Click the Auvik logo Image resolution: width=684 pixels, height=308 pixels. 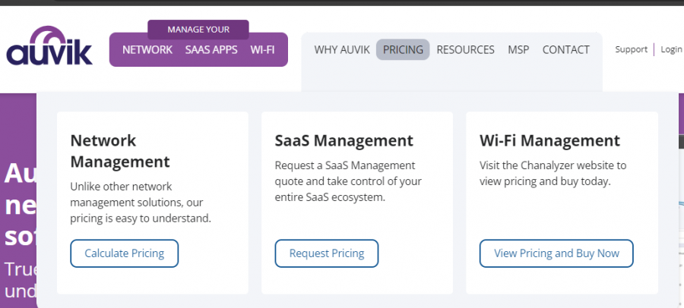click(x=49, y=46)
